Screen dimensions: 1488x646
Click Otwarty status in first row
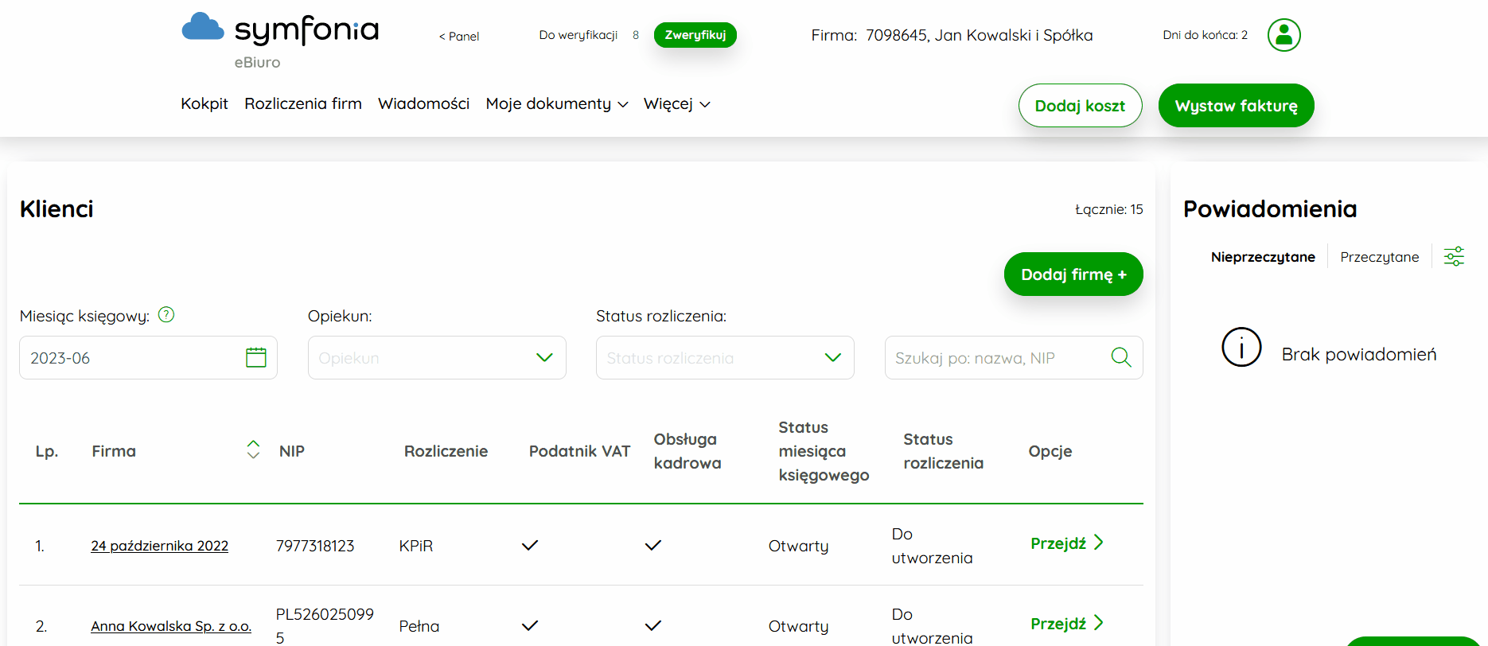point(798,546)
